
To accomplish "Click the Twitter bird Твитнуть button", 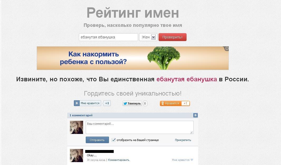I will [x=132, y=103].
